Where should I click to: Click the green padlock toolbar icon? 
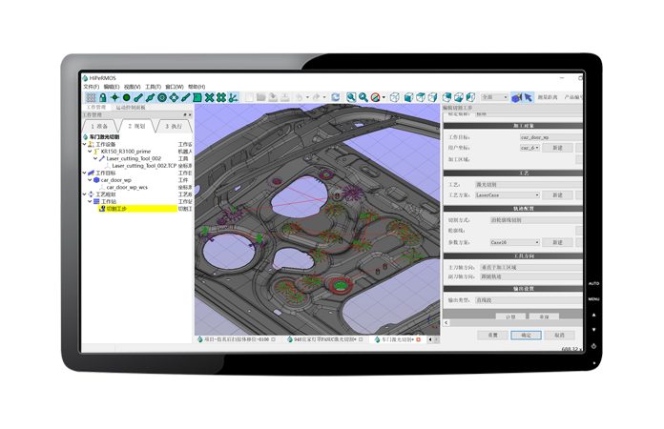point(102,98)
